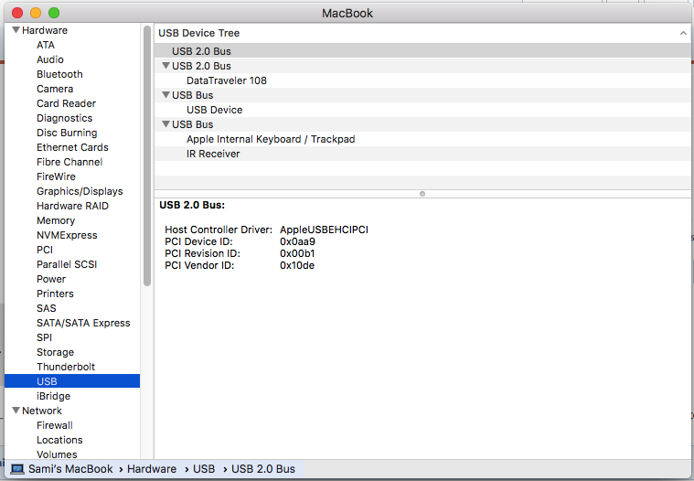Select Audio in the sidebar
Screen dimensions: 694x481
[50, 59]
